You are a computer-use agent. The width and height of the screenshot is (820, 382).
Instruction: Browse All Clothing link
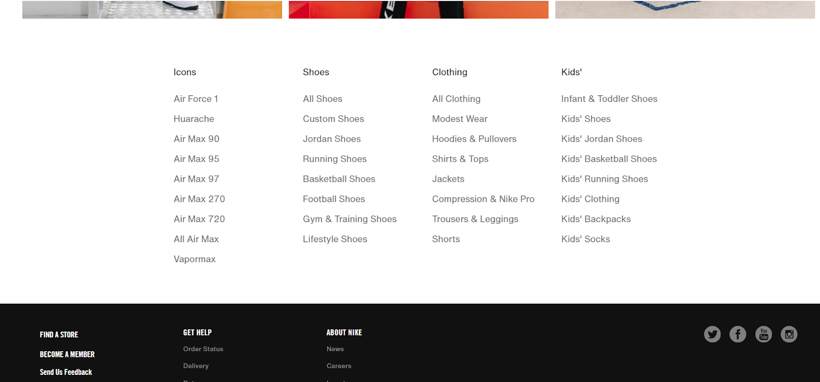[x=456, y=99]
